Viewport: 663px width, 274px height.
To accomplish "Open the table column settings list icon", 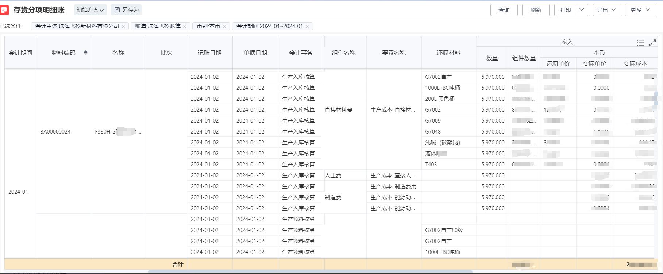I will [x=640, y=43].
